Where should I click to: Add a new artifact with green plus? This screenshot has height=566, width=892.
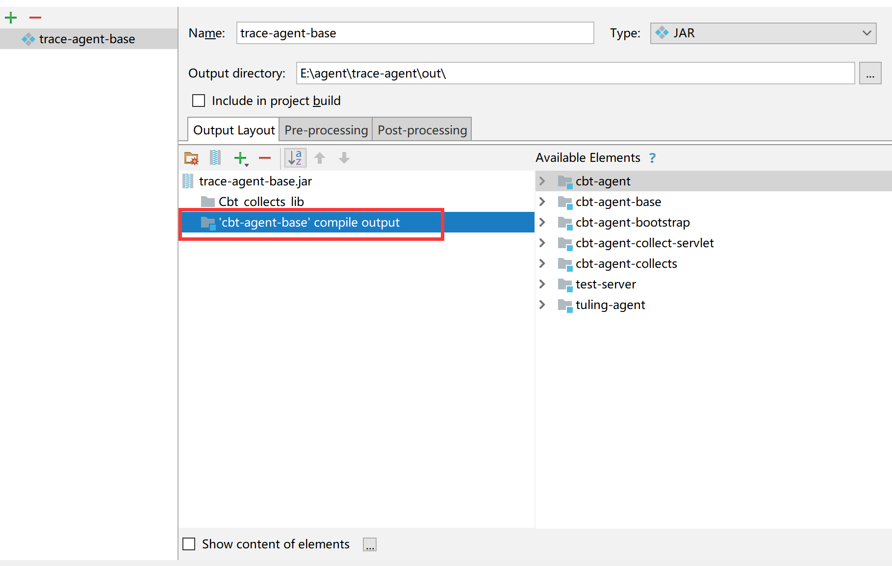pos(11,18)
